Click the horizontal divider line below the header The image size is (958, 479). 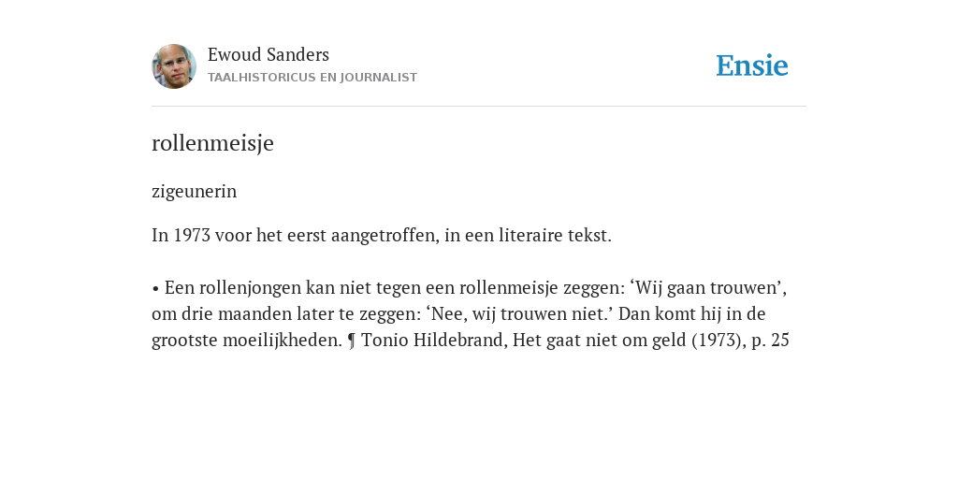[x=479, y=107]
